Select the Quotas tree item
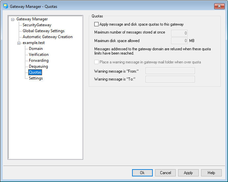228x182 pixels. (35, 72)
